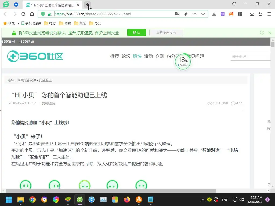Select the 推荐 nav item
The width and height of the screenshot is (275, 206).
point(114,56)
